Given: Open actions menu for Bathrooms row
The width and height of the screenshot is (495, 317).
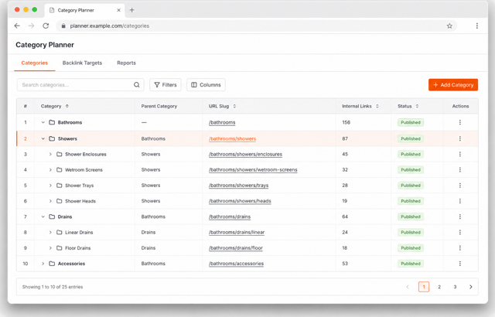Looking at the screenshot, I should click(460, 122).
